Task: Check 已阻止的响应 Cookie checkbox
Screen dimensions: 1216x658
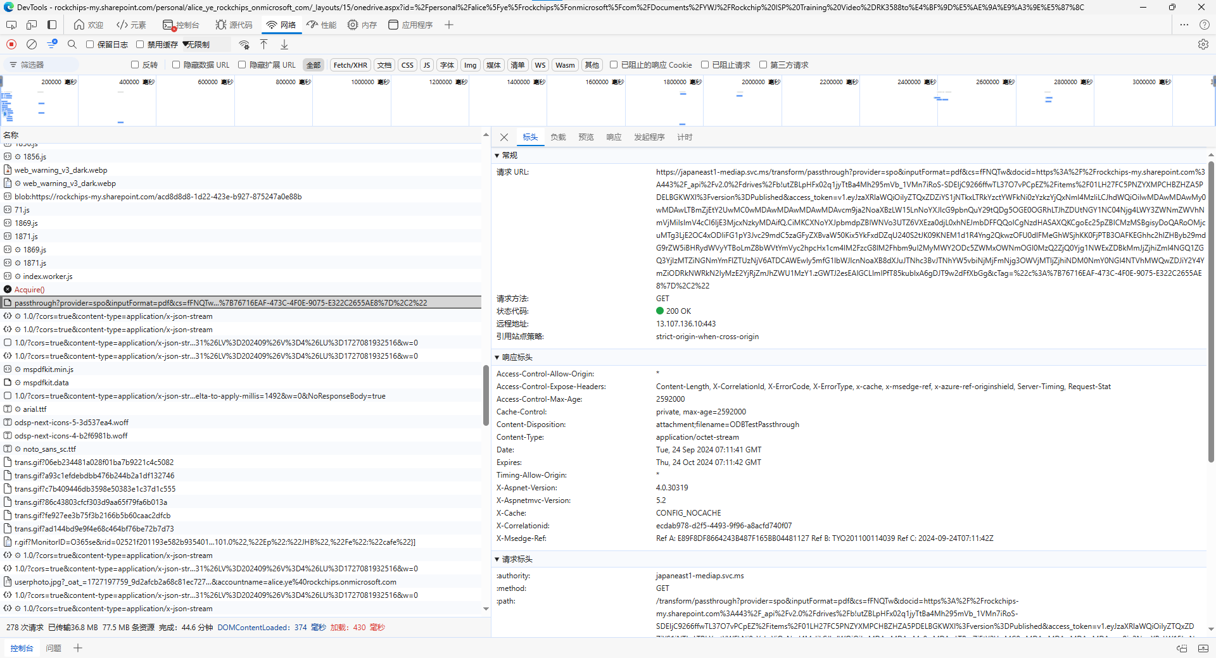Action: (614, 65)
